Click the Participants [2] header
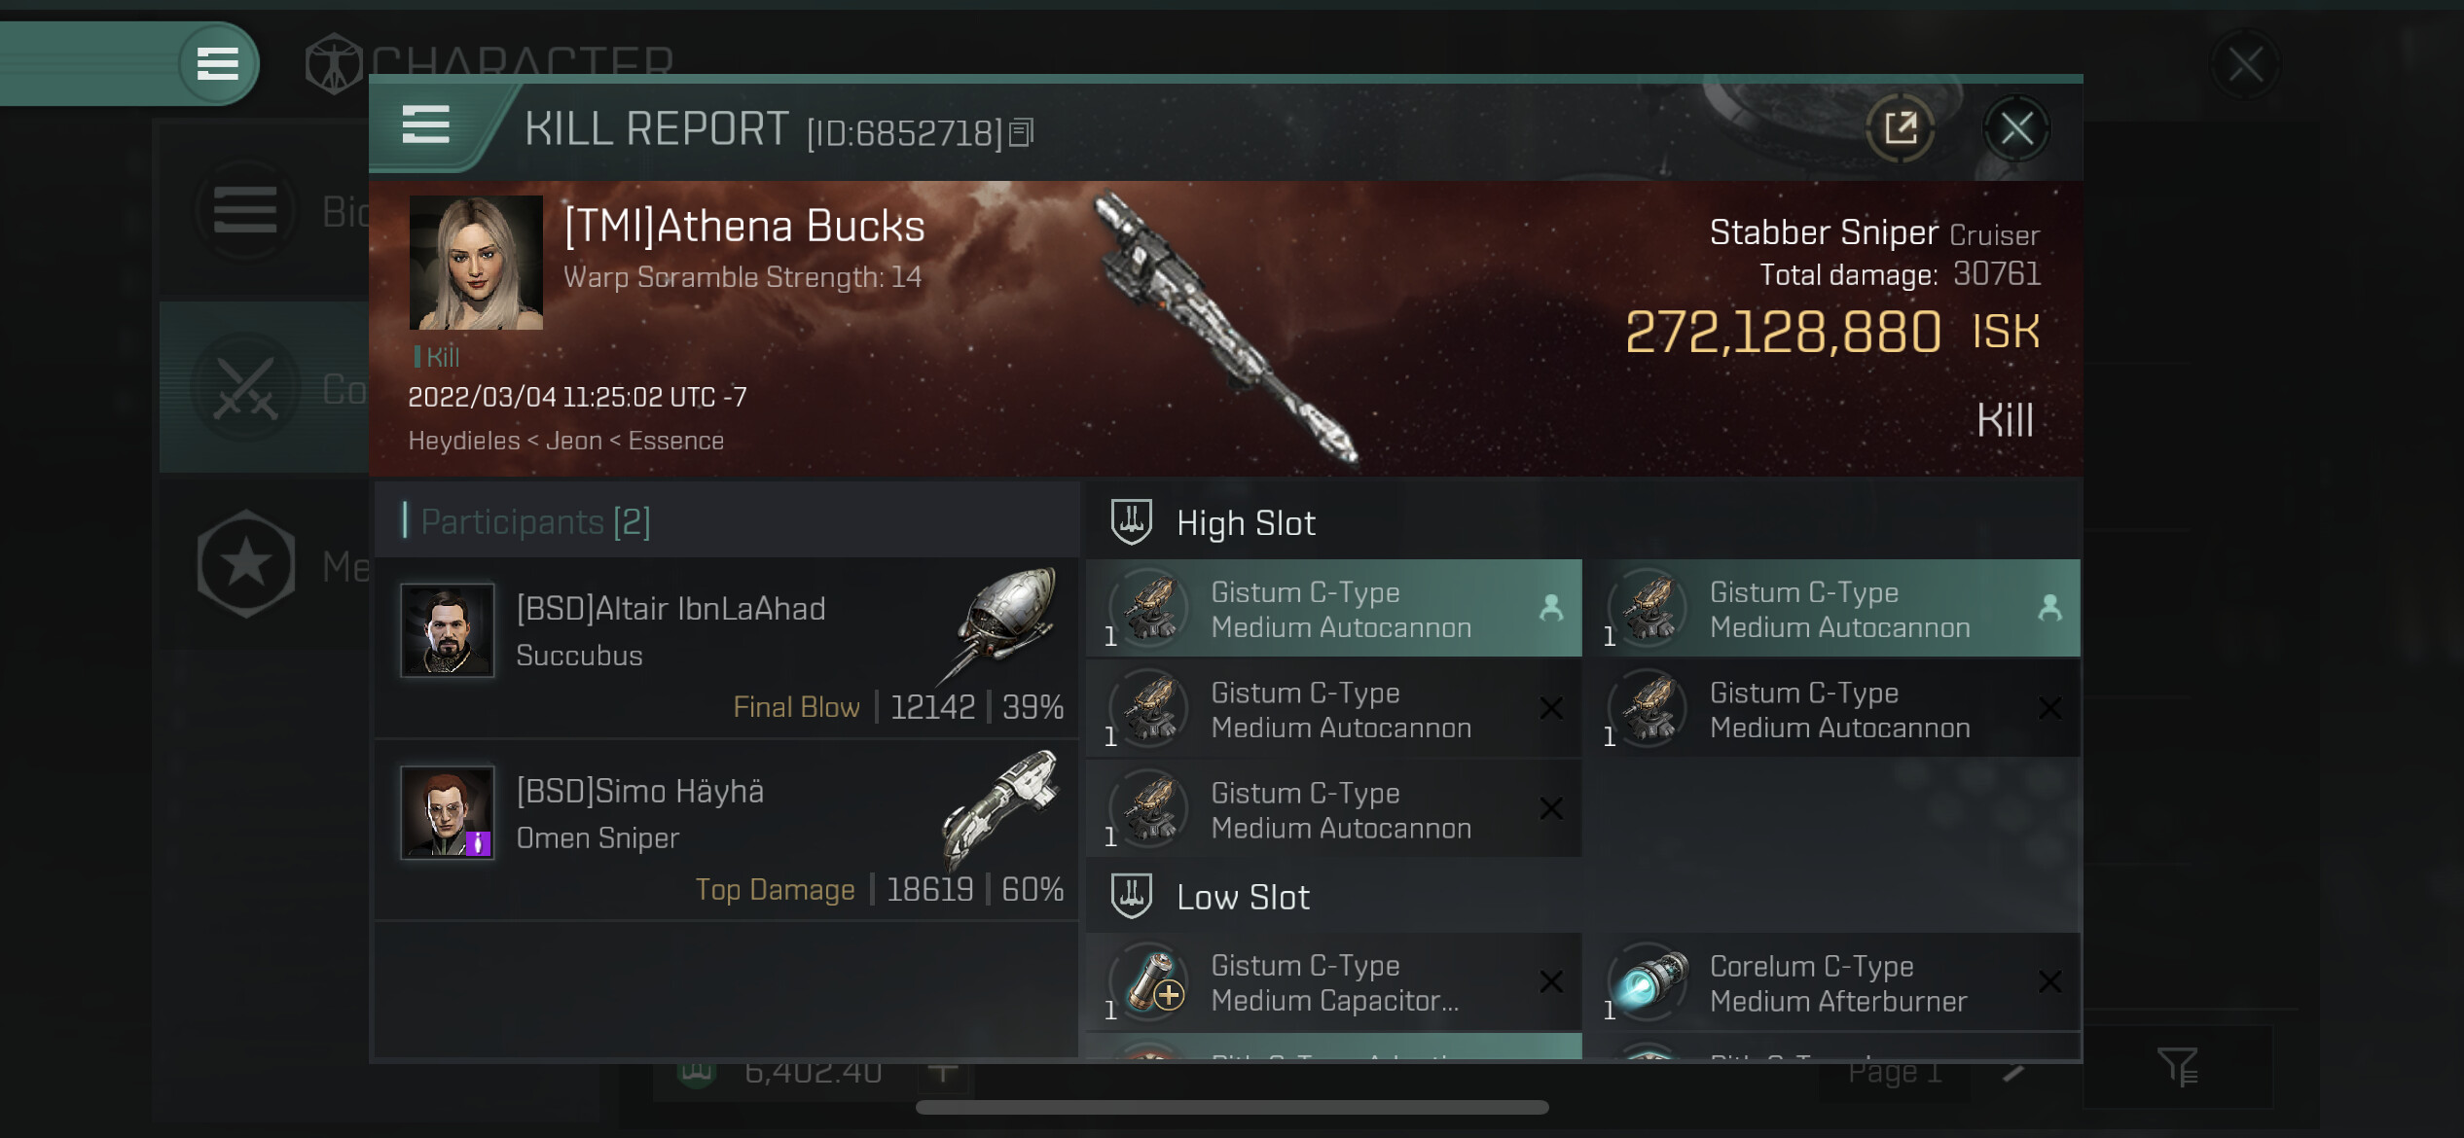 click(x=535, y=522)
